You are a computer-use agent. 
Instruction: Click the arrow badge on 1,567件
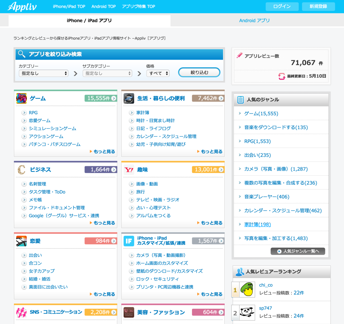[221, 241]
